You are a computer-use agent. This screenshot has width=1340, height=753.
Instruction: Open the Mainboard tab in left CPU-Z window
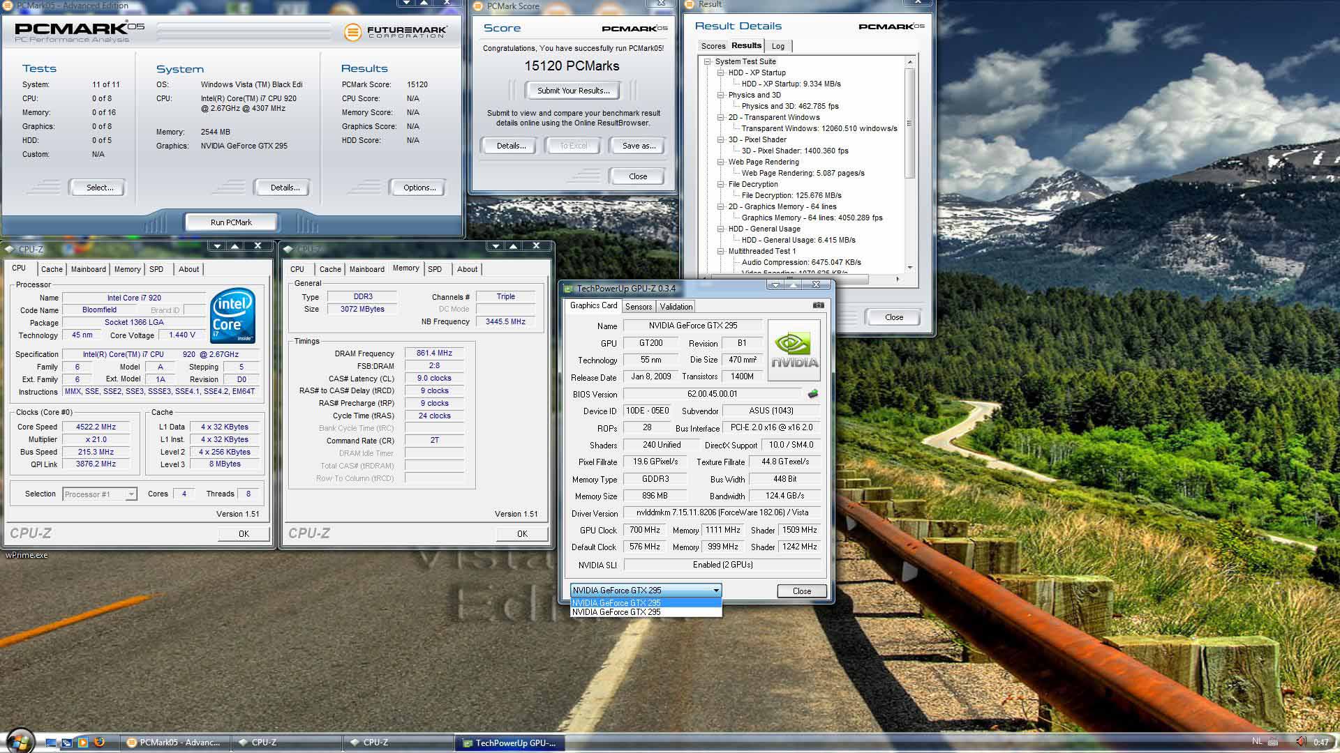click(88, 269)
